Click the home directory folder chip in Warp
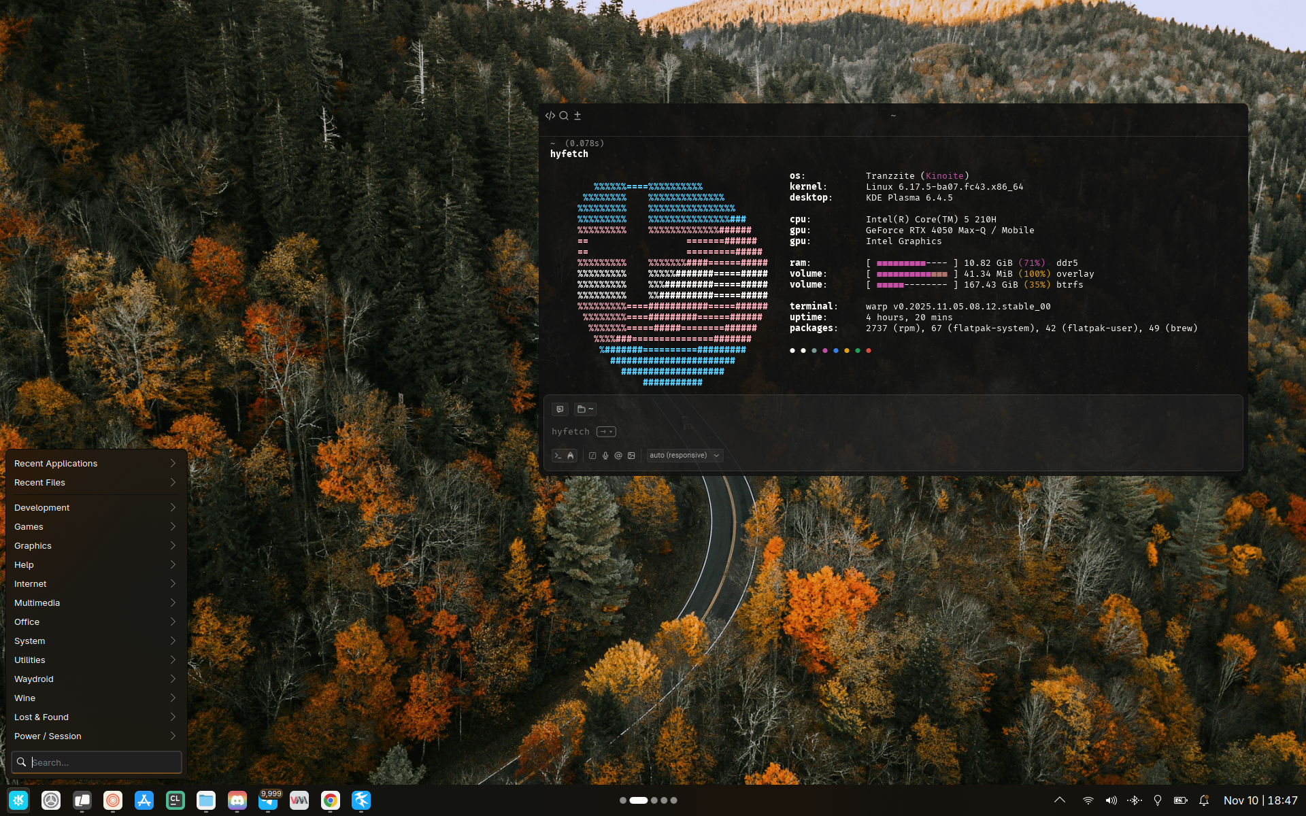The width and height of the screenshot is (1306, 816). [585, 409]
